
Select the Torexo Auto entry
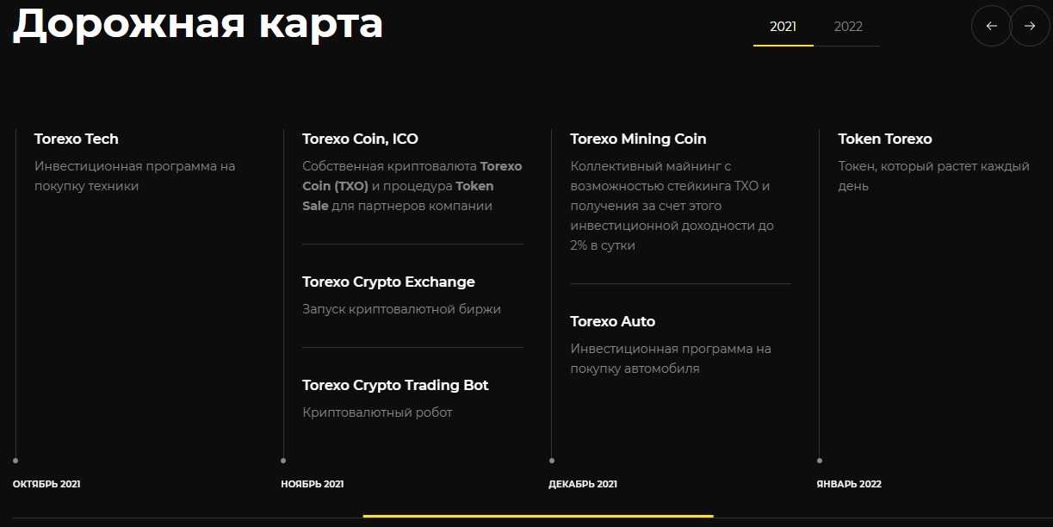tap(612, 321)
